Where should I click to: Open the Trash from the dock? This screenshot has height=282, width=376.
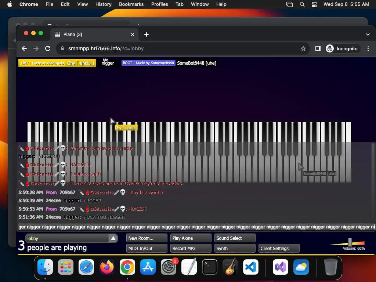[331, 267]
